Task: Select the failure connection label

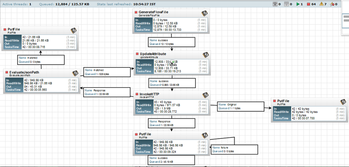Action: (x=235, y=150)
